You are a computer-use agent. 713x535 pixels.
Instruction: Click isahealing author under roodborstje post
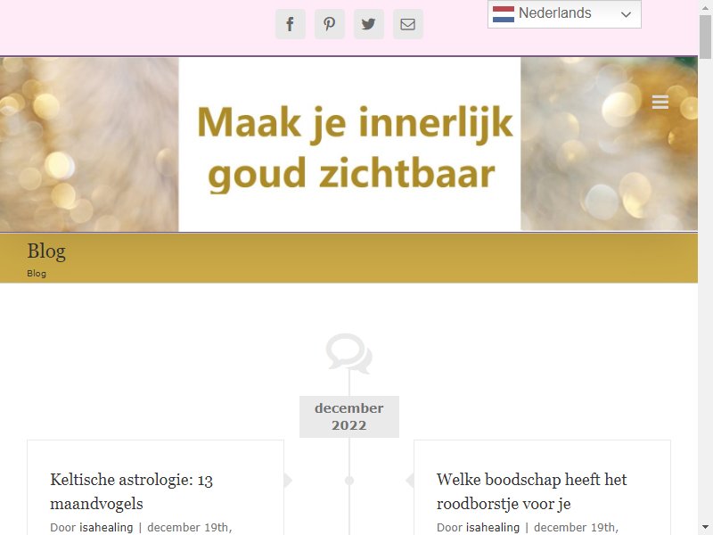pyautogui.click(x=493, y=527)
